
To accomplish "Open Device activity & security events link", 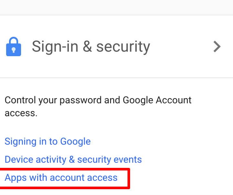I will 73,159.
